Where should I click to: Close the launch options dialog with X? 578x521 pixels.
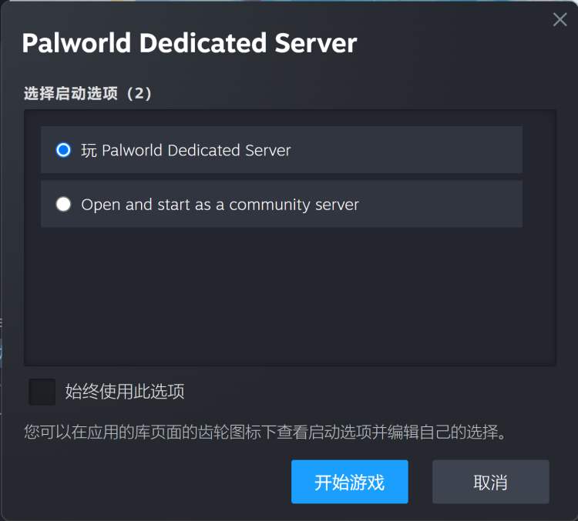pyautogui.click(x=560, y=19)
